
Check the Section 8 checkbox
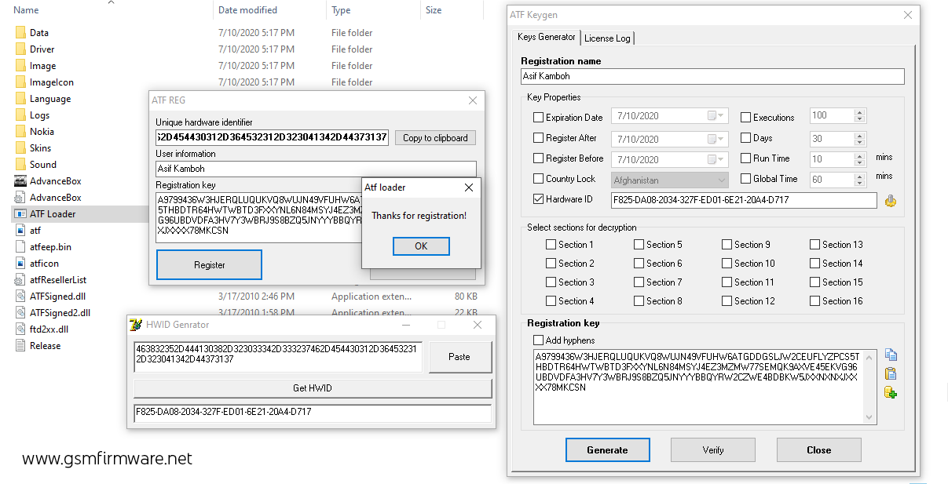(639, 301)
